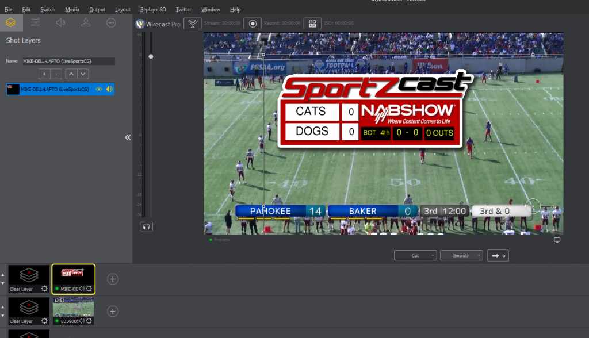The image size is (589, 338).
Task: Click the more options ellipsis icon
Action: [x=111, y=23]
